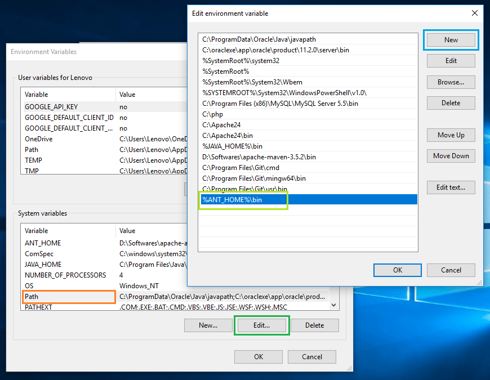Select Path in System variables list
Viewport: 490px width, 380px height.
click(32, 296)
